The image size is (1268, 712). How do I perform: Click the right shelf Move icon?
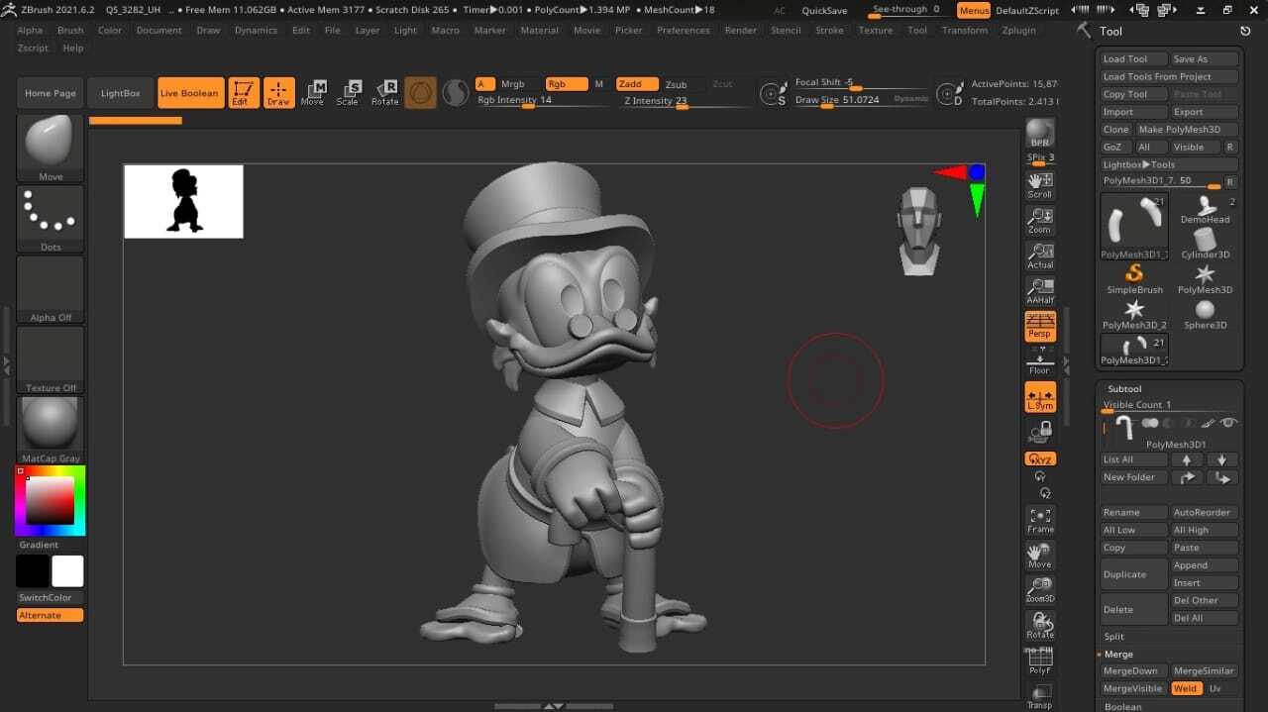pyautogui.click(x=1040, y=556)
